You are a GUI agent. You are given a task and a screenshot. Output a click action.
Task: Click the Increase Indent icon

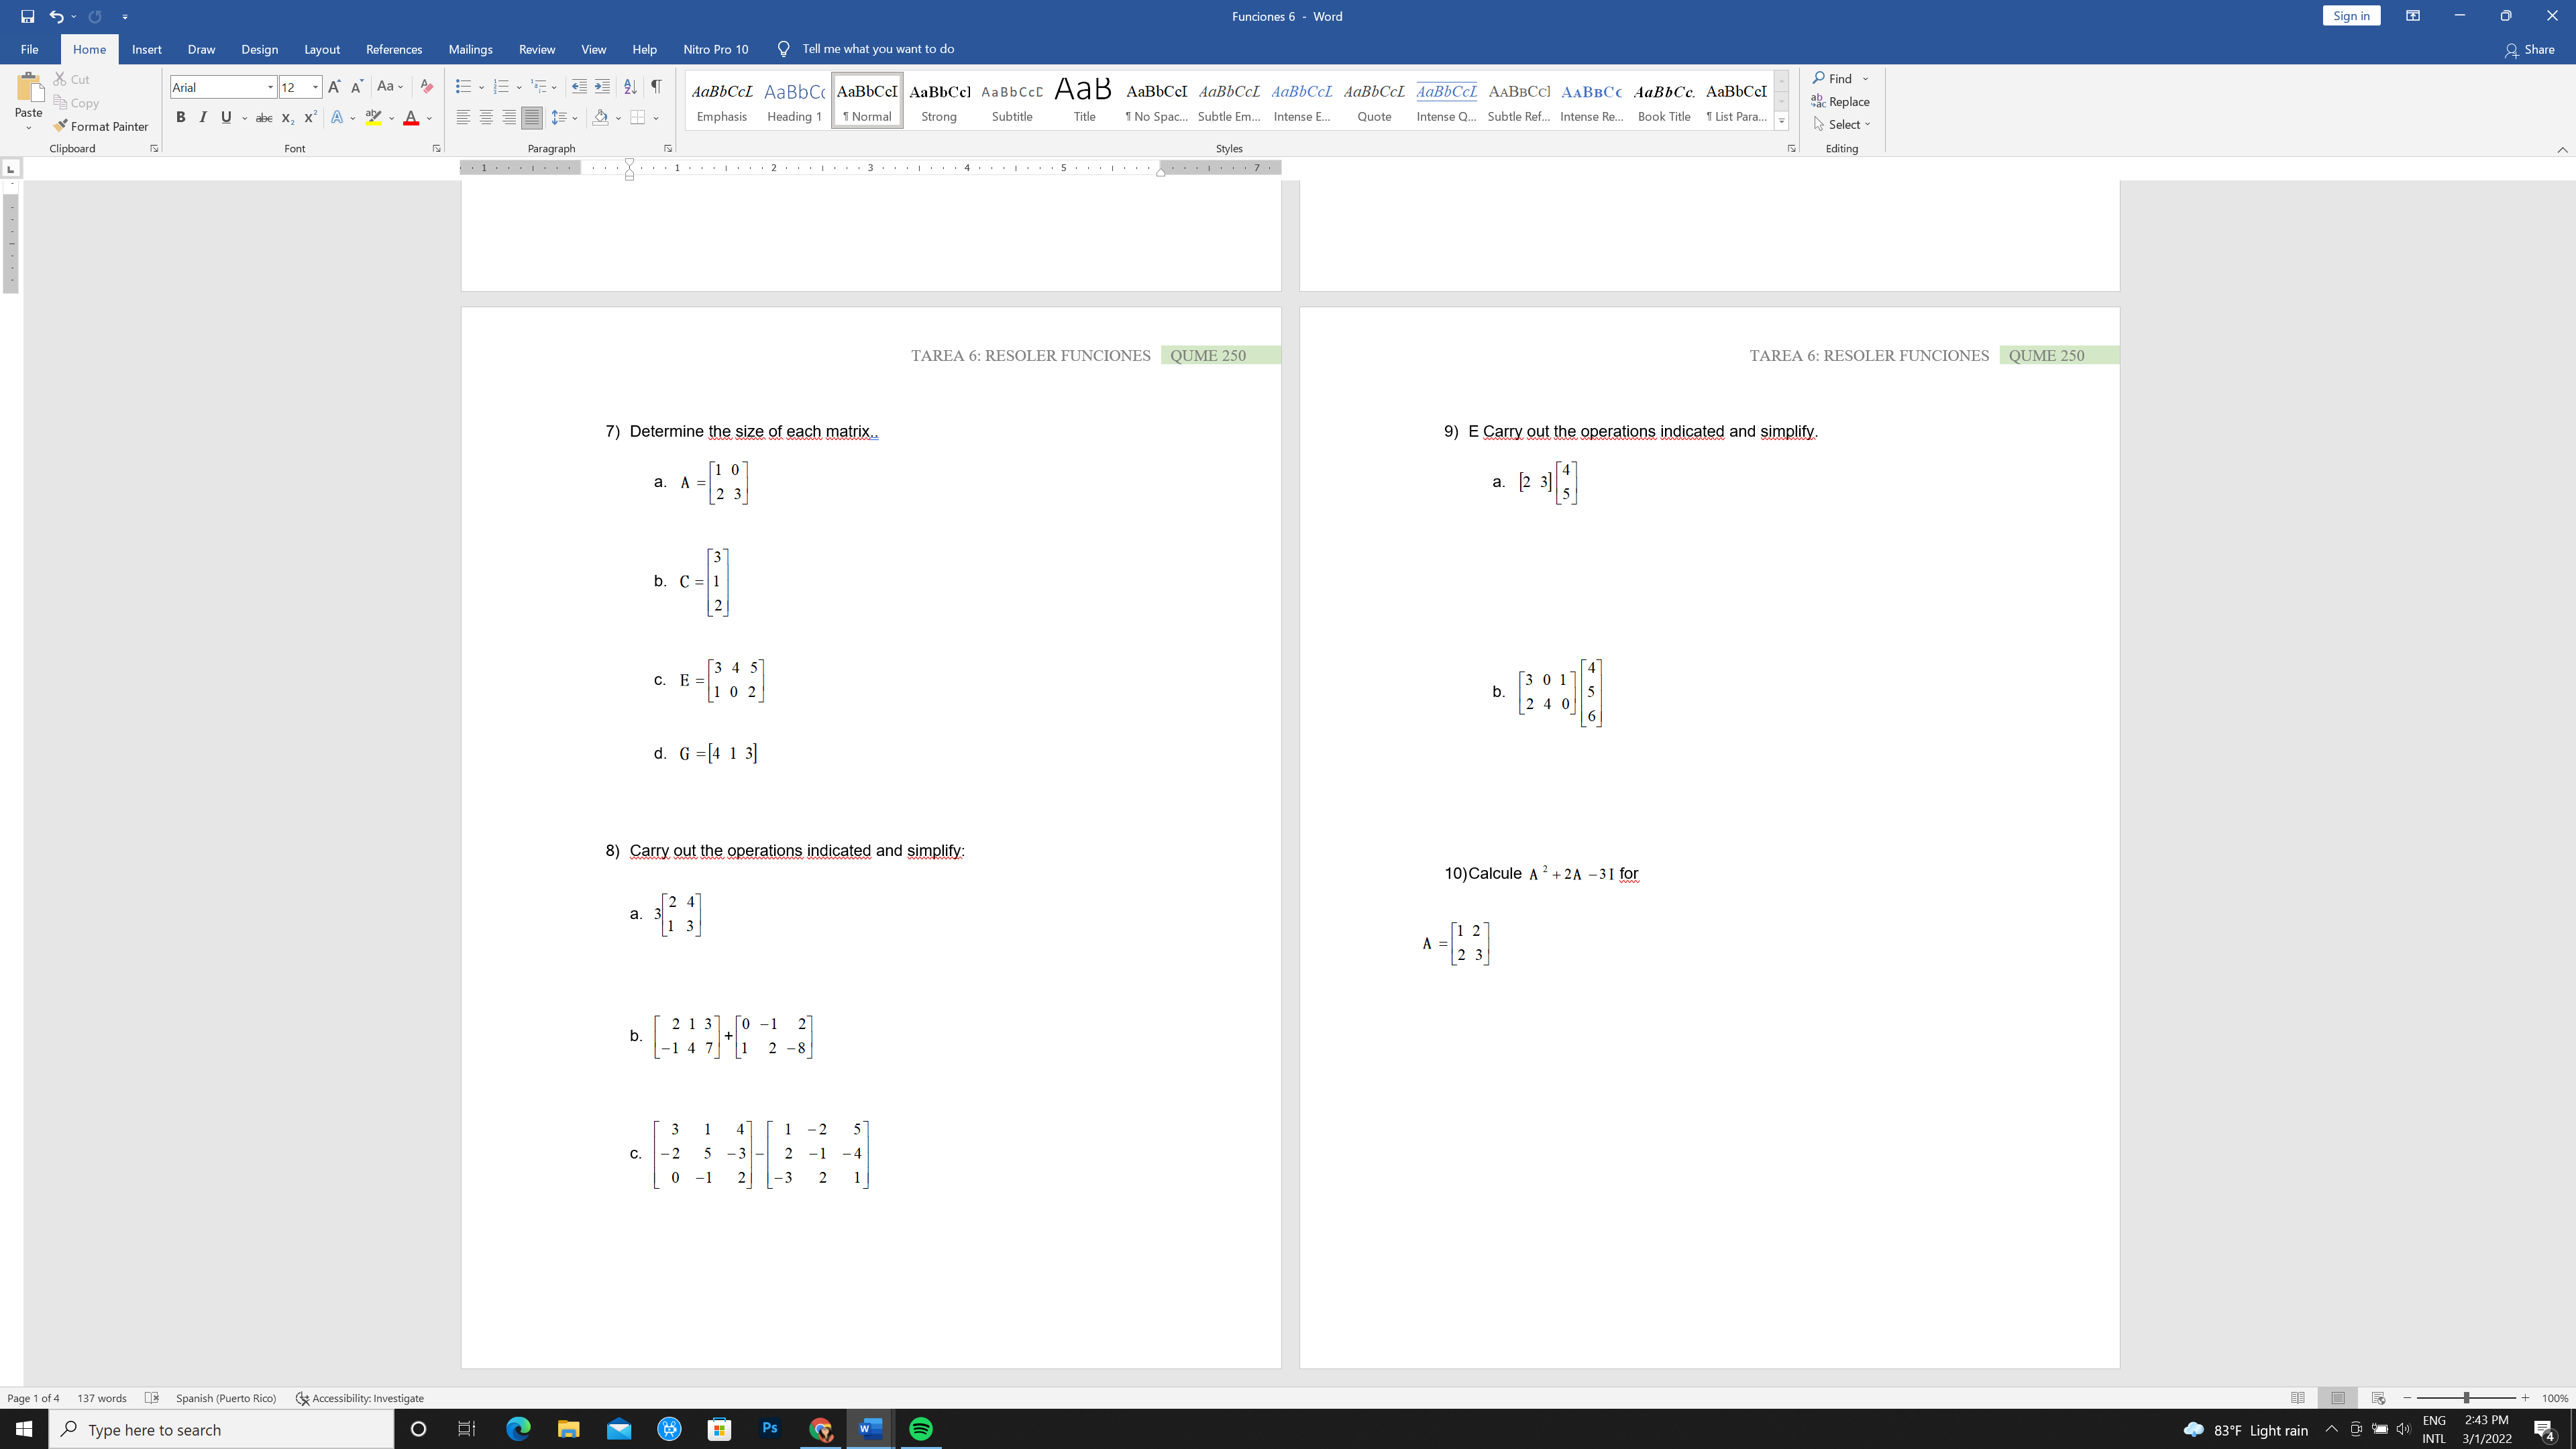click(602, 87)
